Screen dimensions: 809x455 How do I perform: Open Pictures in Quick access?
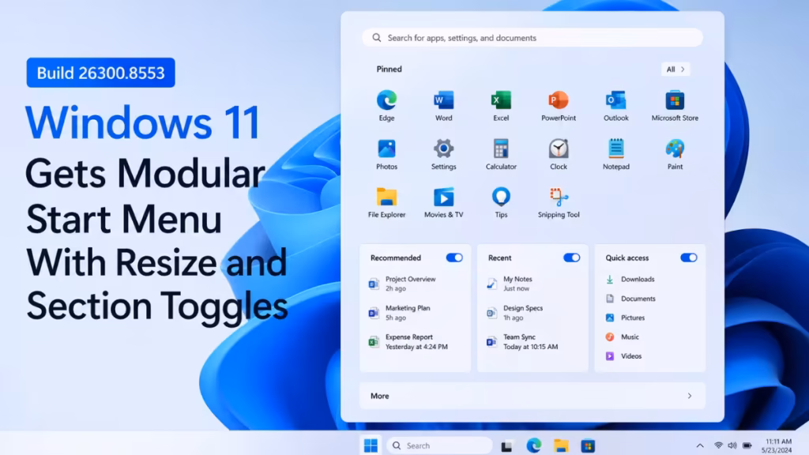pyautogui.click(x=626, y=318)
